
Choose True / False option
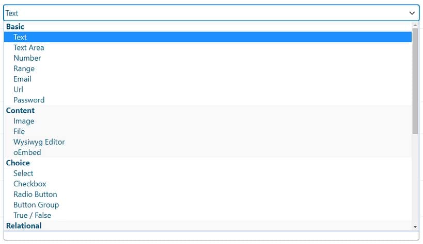click(x=33, y=215)
